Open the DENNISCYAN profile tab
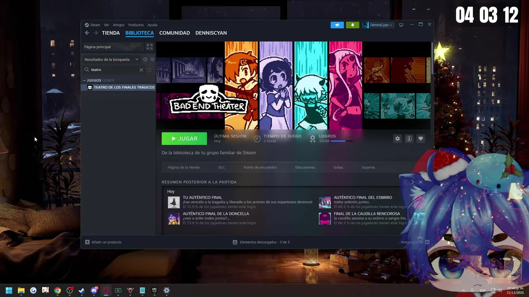Screen dimensions: 529x297 pos(211,33)
